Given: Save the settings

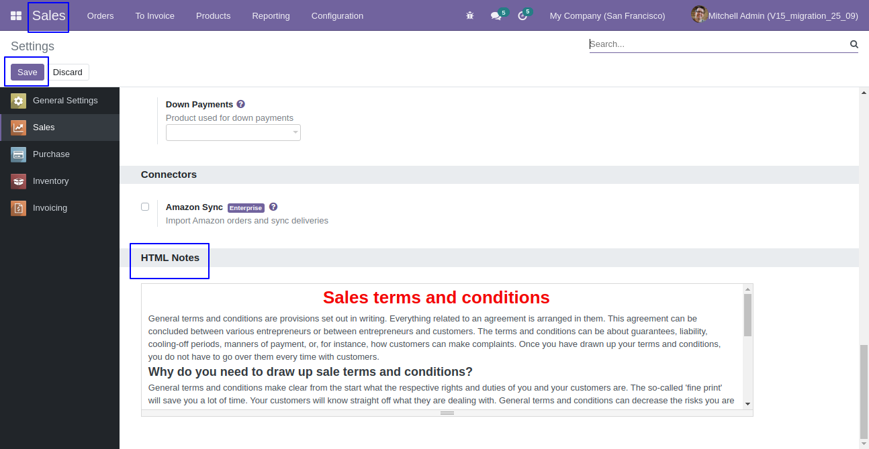Looking at the screenshot, I should point(28,72).
